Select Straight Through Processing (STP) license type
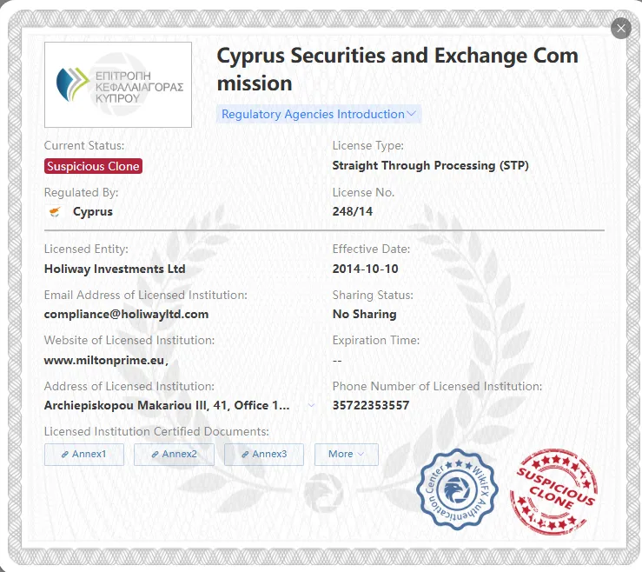Screen dimensions: 642x572 coord(431,165)
